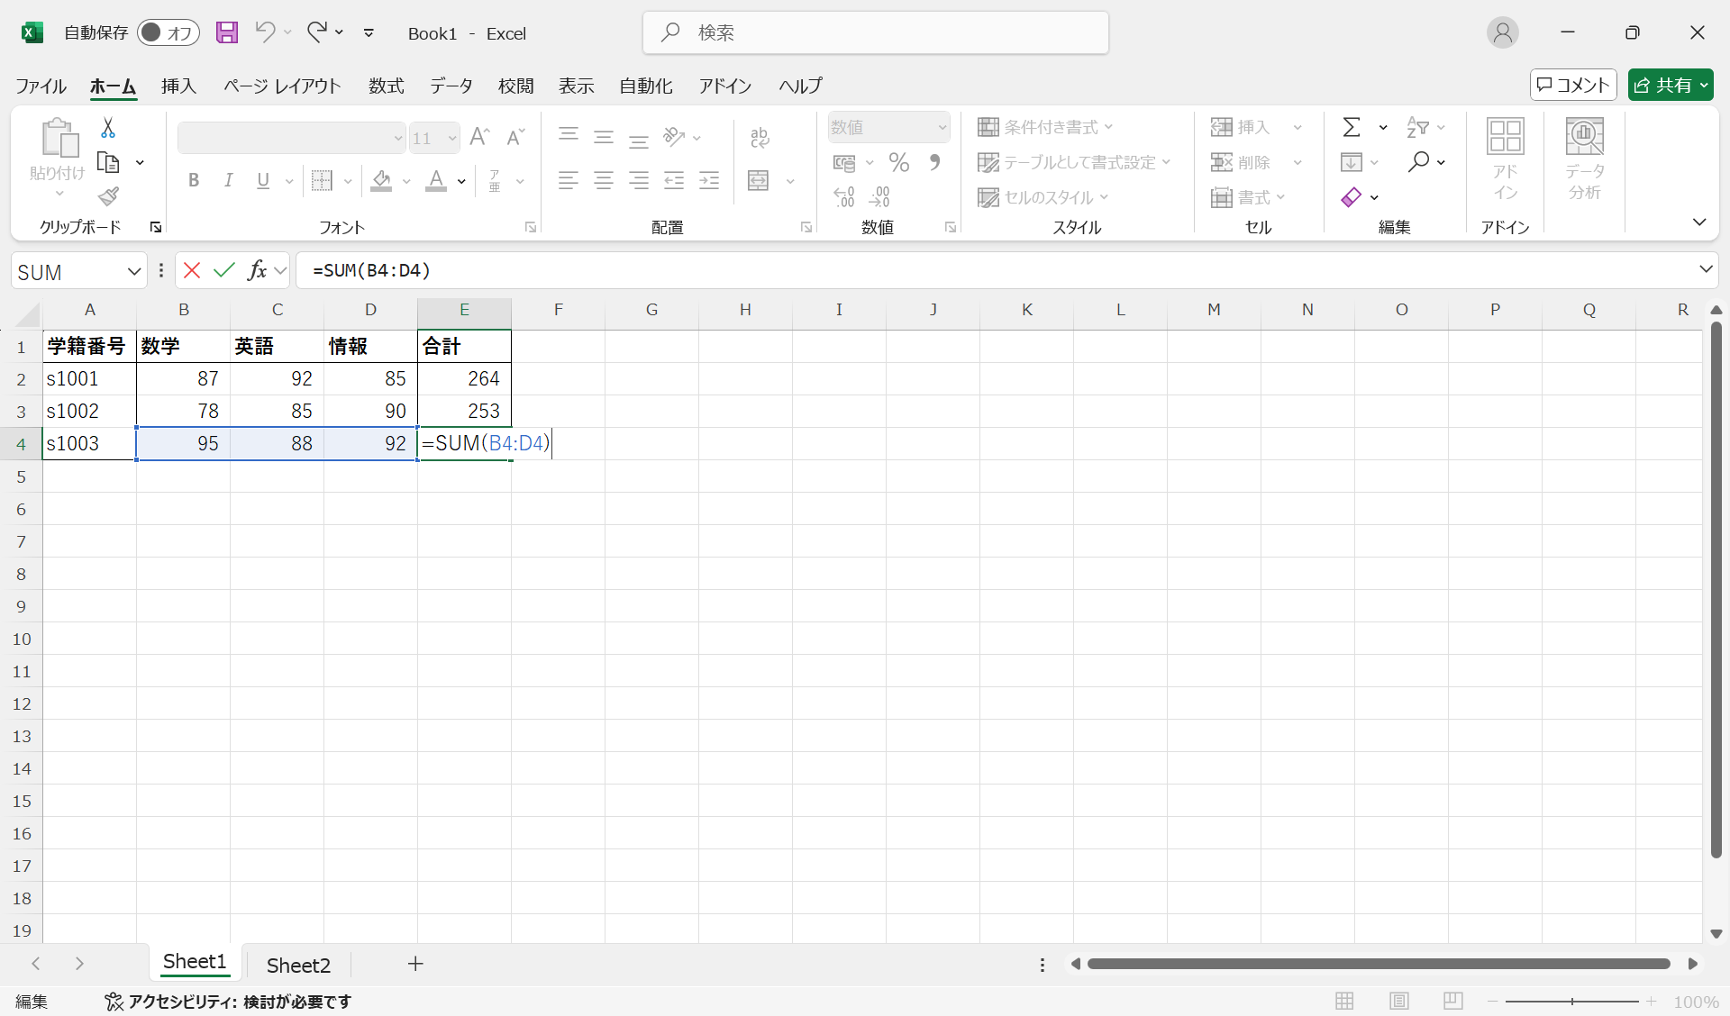The image size is (1730, 1016).
Task: Switch to the Sheet2 tab
Action: 298,965
